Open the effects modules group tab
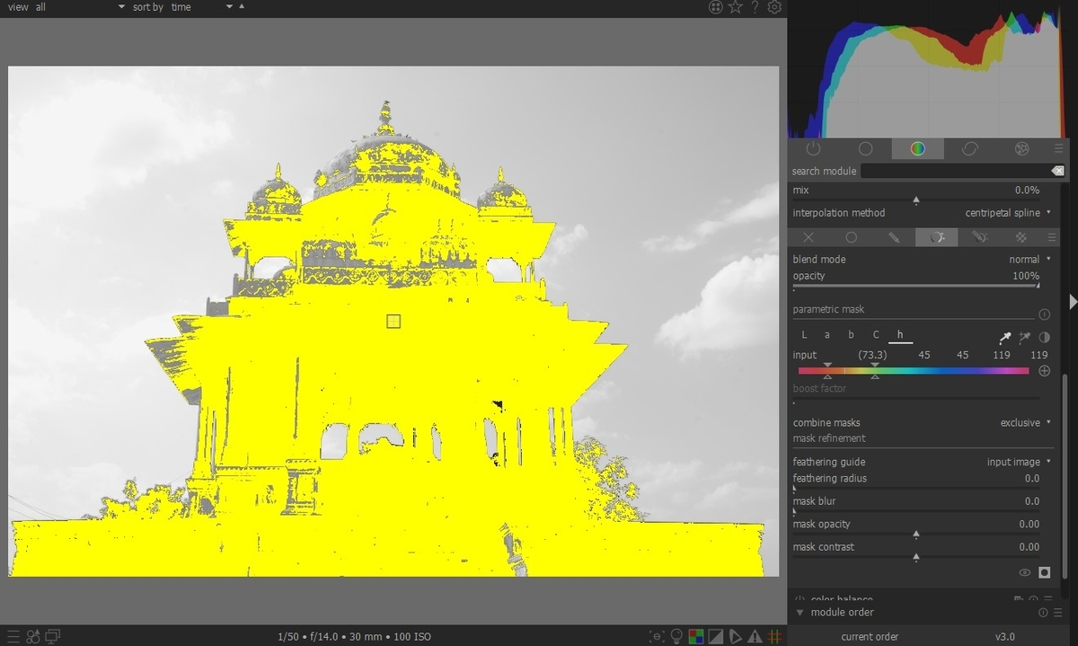This screenshot has width=1078, height=646. coord(1021,148)
